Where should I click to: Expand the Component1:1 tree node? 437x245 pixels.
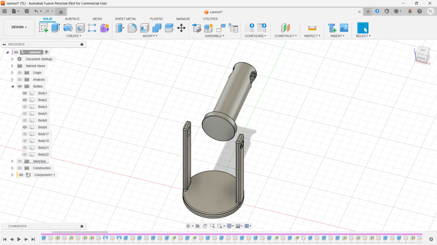pyautogui.click(x=12, y=175)
